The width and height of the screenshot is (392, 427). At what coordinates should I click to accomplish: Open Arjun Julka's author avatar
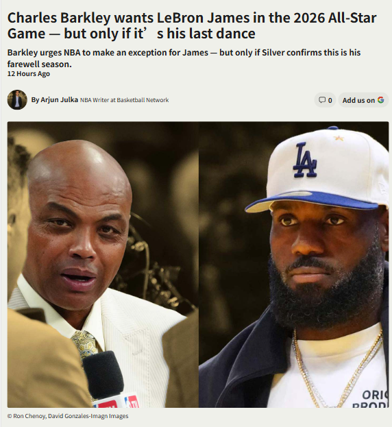coord(17,99)
